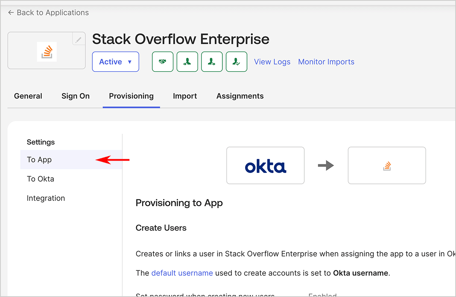Open View Logs link
This screenshot has width=456, height=297.
(272, 62)
